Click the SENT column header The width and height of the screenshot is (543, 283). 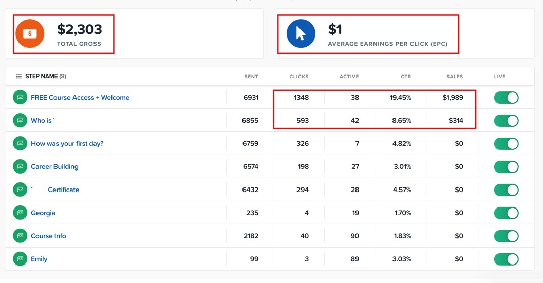251,77
